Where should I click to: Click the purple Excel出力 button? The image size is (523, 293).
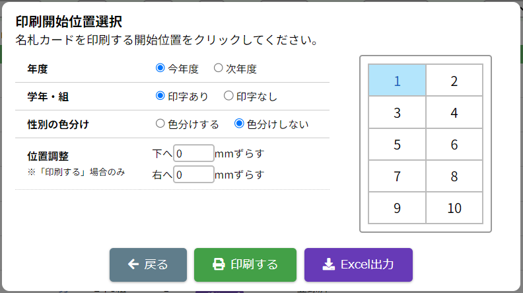click(x=358, y=265)
